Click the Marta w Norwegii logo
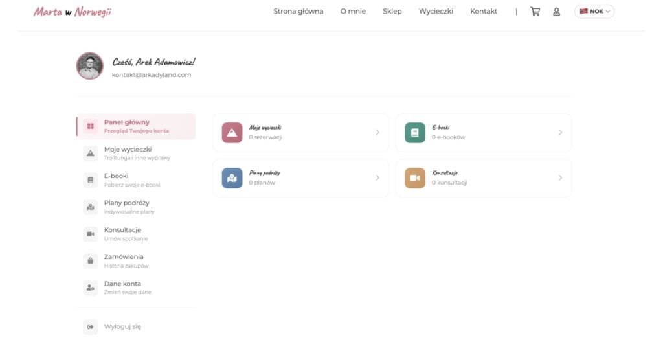This screenshot has width=663, height=353. click(73, 12)
